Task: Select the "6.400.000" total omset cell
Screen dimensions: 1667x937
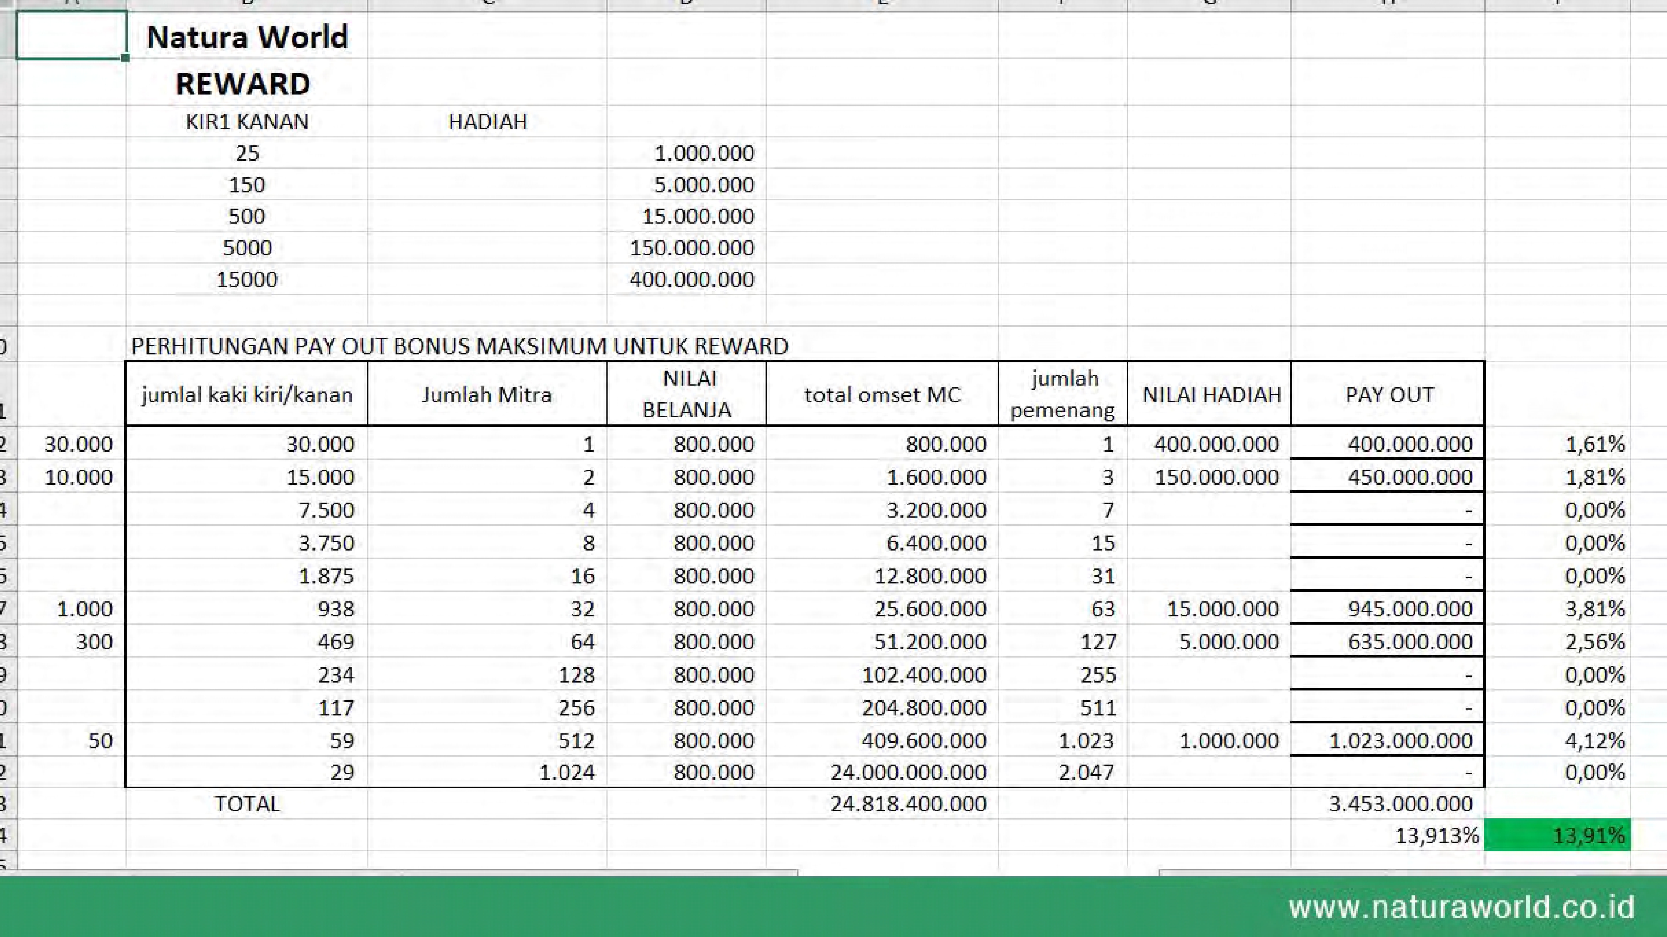Action: coord(882,543)
